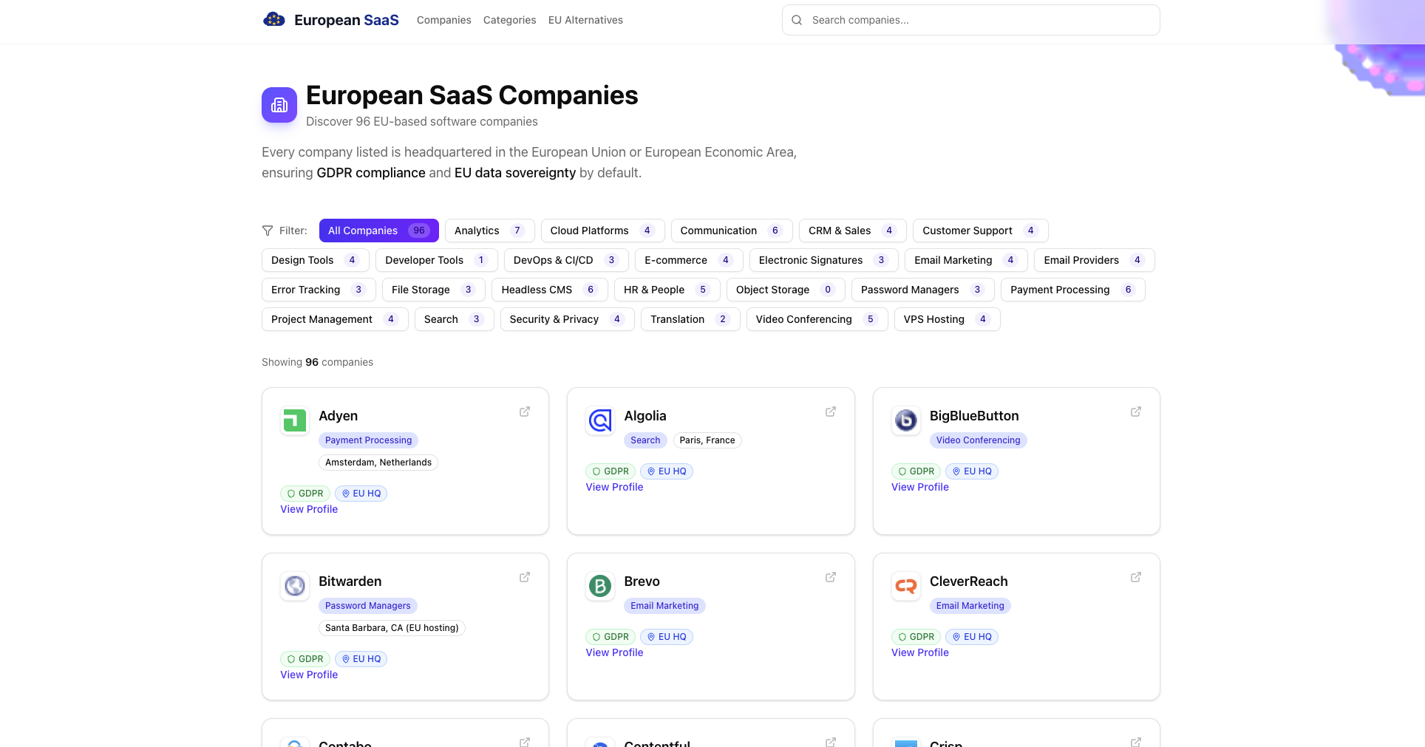The height and width of the screenshot is (747, 1425).
Task: Click the BigBlueButton logo icon
Action: click(x=905, y=420)
